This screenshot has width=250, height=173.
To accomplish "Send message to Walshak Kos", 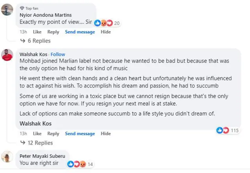I will click(80, 134).
